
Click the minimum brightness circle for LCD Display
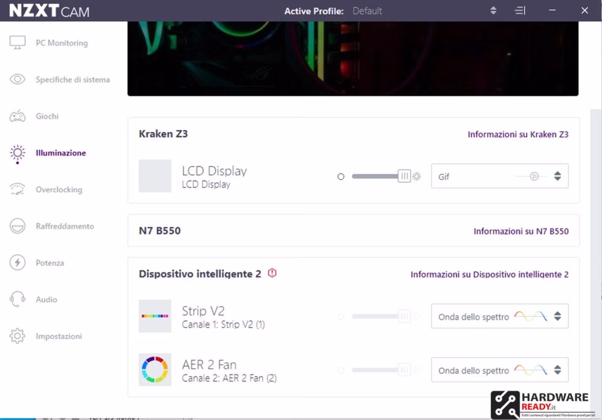pyautogui.click(x=340, y=176)
